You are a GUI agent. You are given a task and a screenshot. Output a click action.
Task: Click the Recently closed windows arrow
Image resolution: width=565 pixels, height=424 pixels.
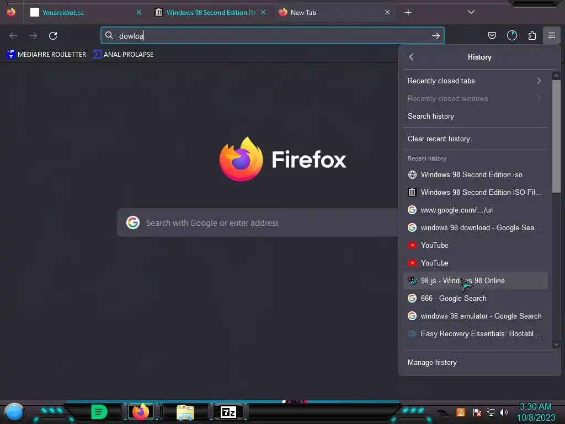tap(539, 98)
